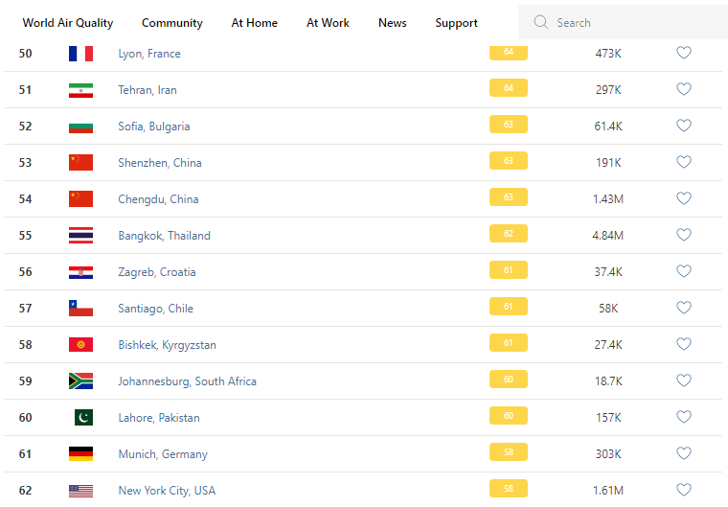Click the South Africa flag icon
Viewport: 728px width, 507px height.
click(80, 381)
